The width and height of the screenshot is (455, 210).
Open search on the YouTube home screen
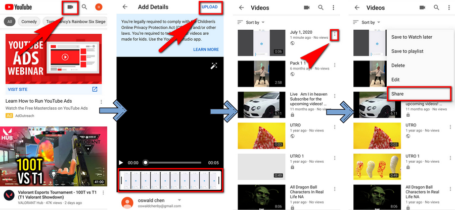(x=84, y=7)
